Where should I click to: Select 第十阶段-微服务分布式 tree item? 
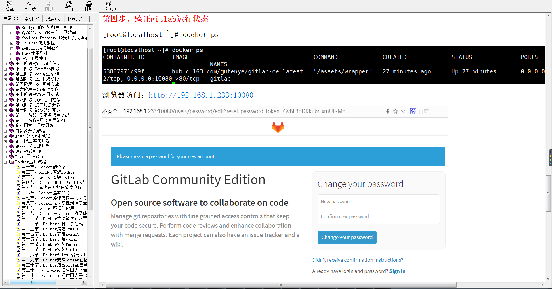click(38, 110)
